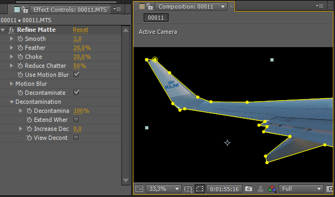Viewport: 335px width, 197px height.
Task: Reset the Refine Matte effect
Action: click(80, 30)
